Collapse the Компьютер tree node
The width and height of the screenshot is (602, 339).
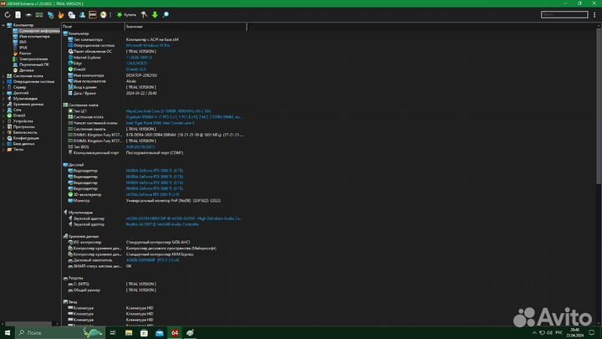tap(3, 25)
